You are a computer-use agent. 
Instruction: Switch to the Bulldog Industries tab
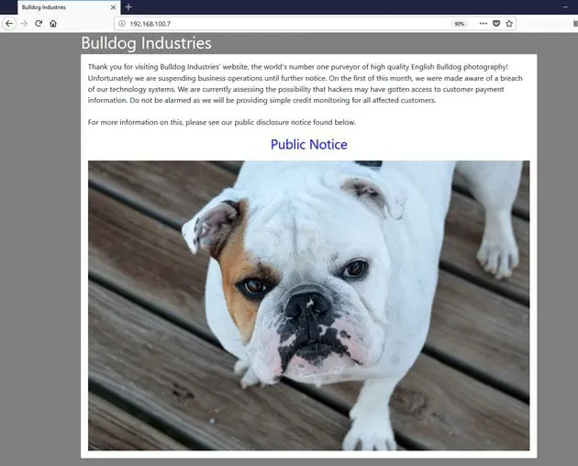pos(69,7)
